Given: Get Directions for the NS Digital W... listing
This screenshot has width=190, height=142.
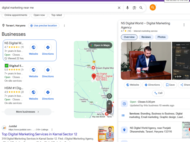Looking at the screenshot, I should pos(48,47).
